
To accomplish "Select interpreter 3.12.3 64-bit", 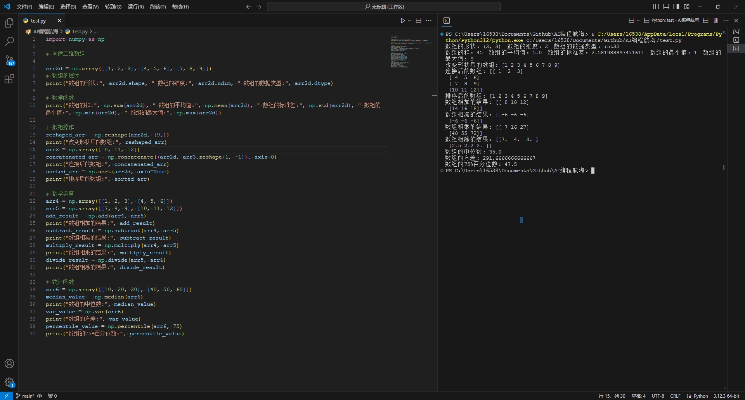I will tap(726, 396).
